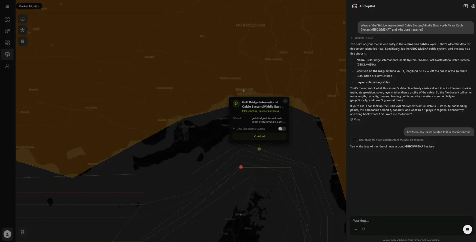
Task: Click 'Searching for news updates' status text
Action: pos(391,140)
